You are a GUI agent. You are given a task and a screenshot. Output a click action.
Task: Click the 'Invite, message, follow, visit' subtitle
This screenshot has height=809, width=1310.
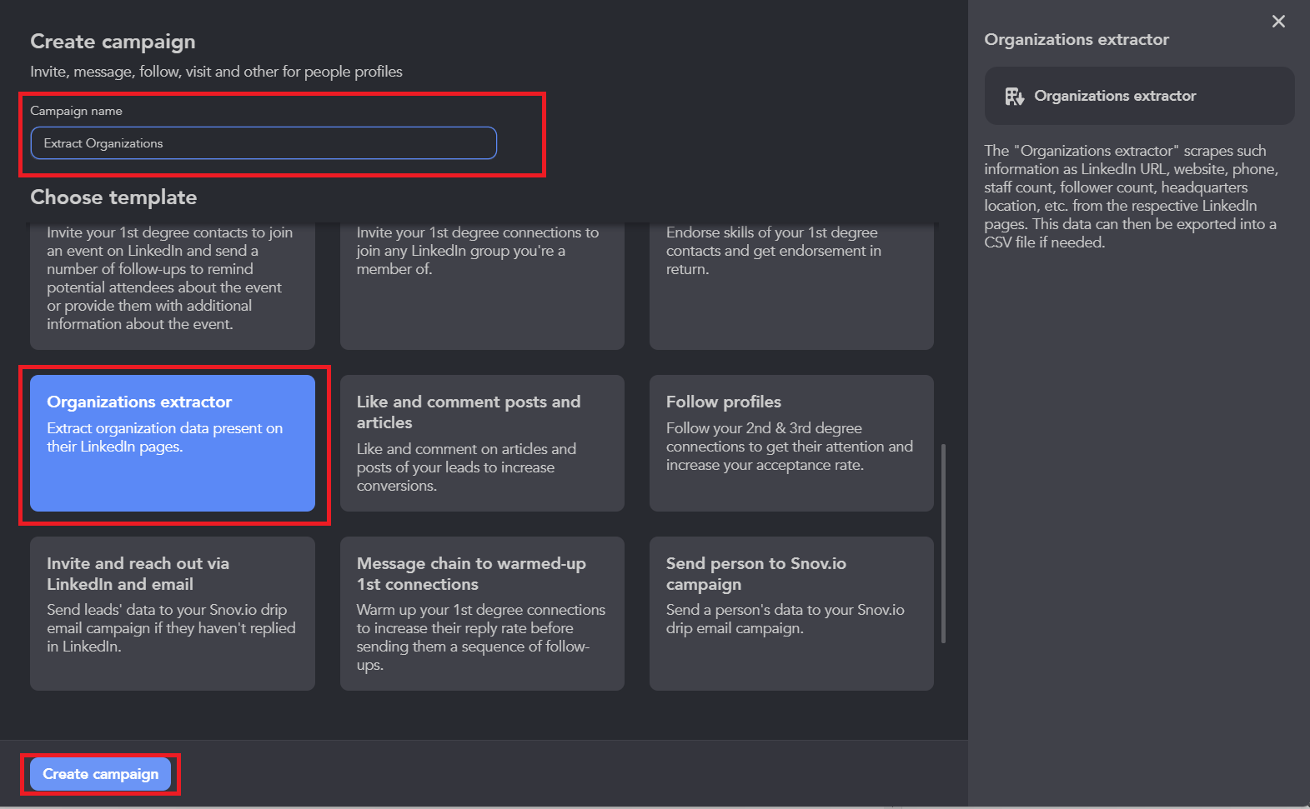pos(216,72)
